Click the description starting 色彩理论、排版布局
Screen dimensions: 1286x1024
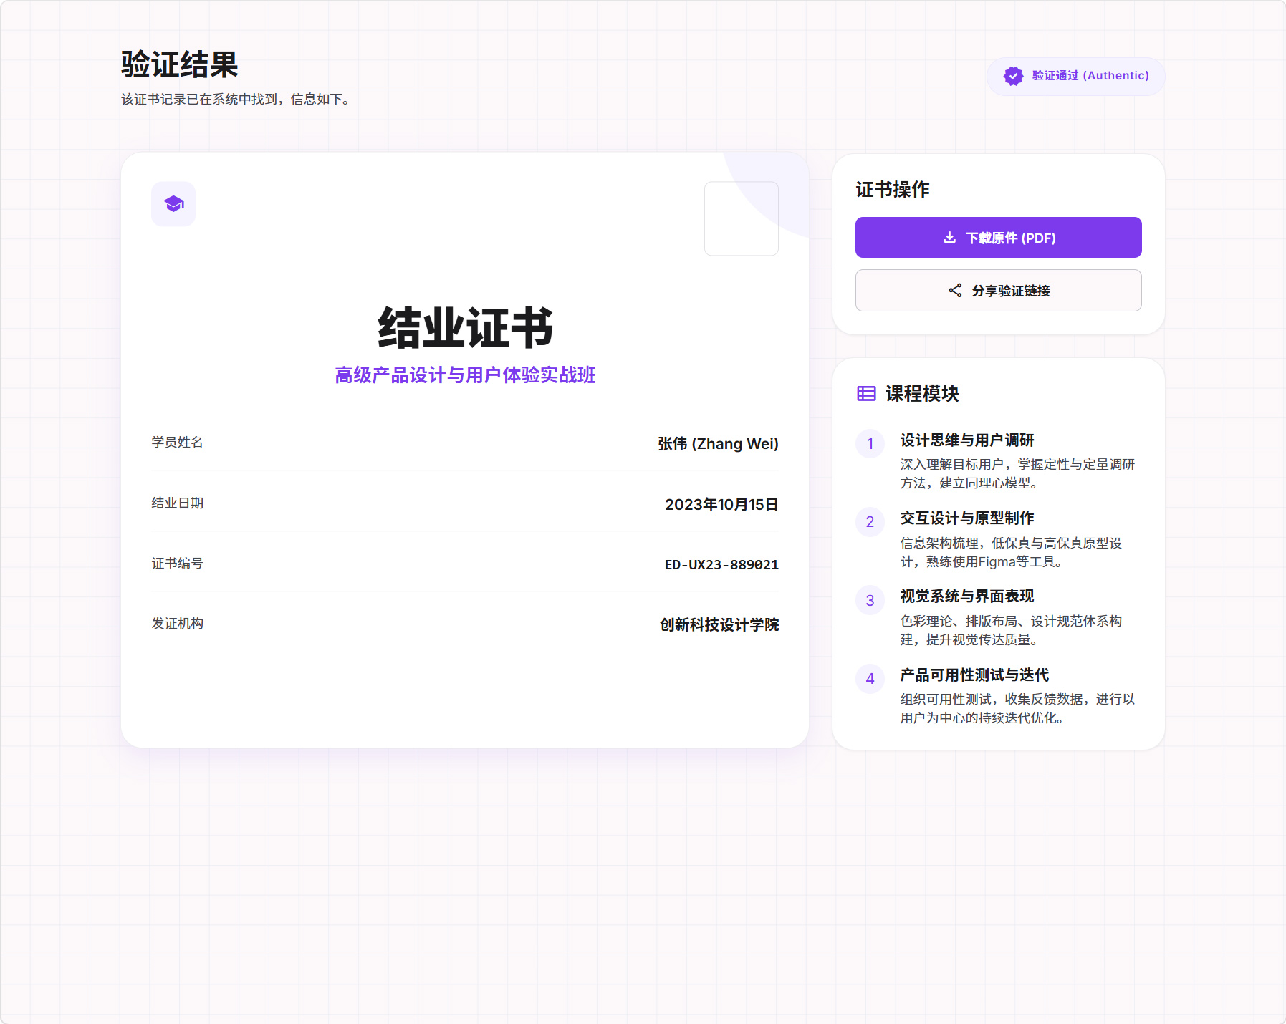coord(1011,630)
